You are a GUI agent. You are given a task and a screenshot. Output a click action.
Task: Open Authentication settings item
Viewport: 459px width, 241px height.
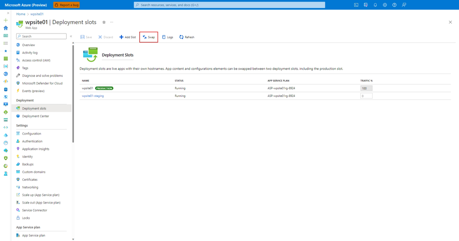pyautogui.click(x=32, y=141)
